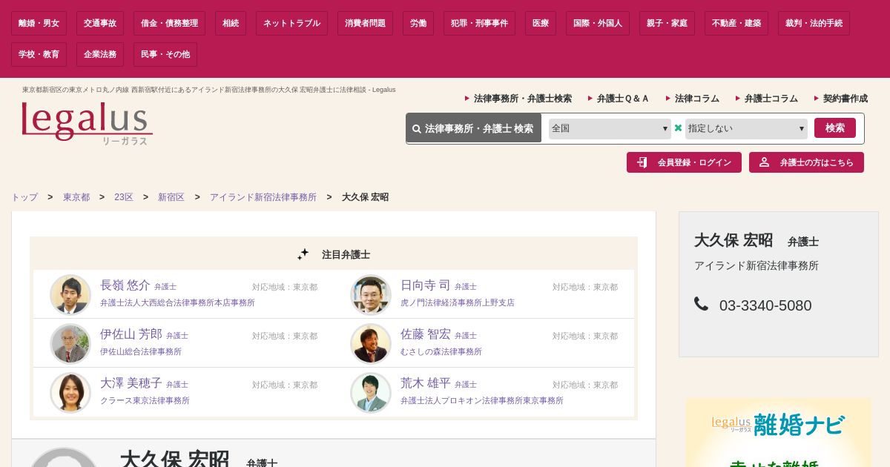The image size is (890, 467).
Task: Click 佐藤 智宏's profile photo
Action: pyautogui.click(x=371, y=343)
